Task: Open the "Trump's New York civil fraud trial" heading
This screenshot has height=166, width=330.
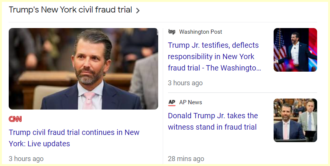Action: 70,10
